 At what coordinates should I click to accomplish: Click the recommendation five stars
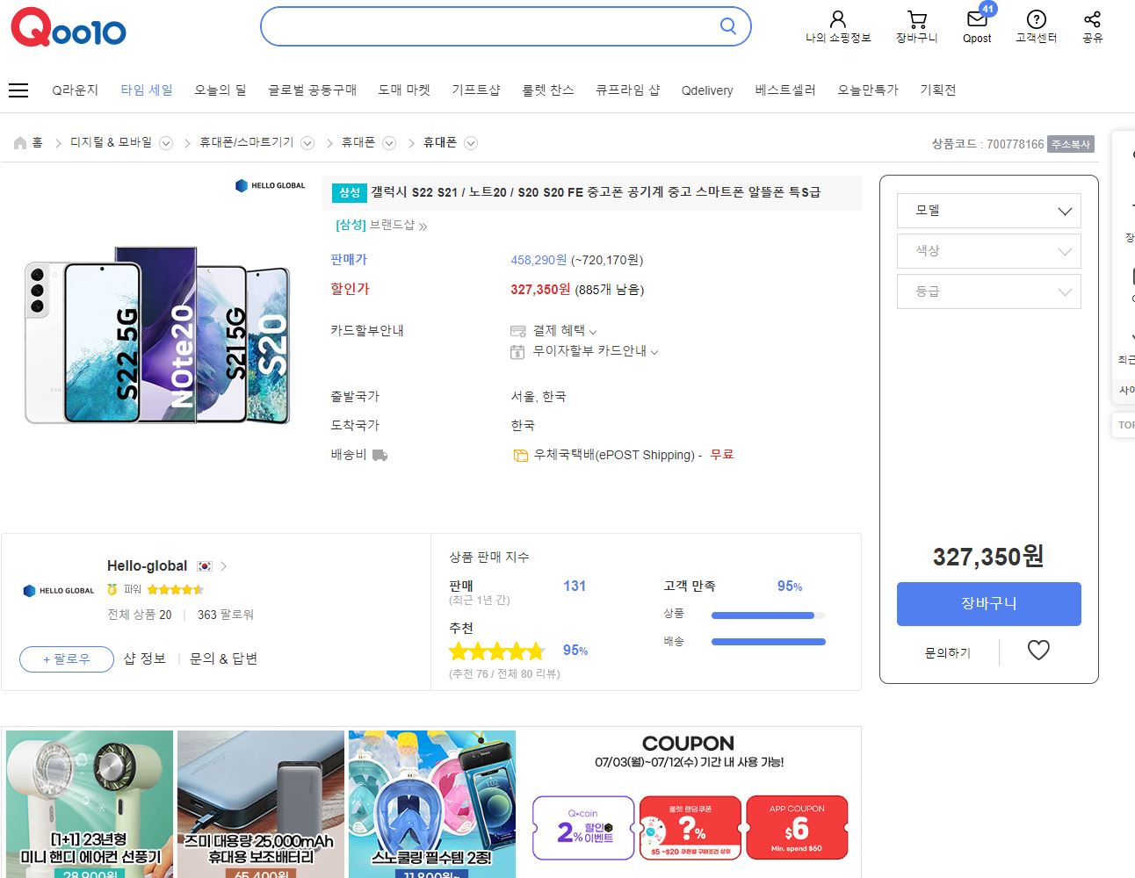[497, 651]
